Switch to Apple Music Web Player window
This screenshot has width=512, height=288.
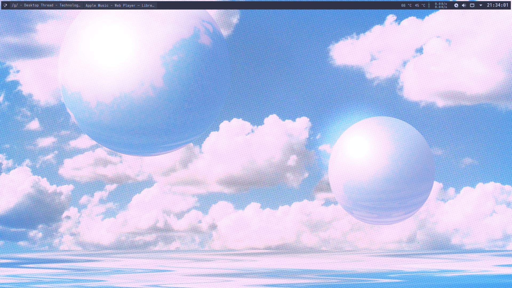pos(120,5)
